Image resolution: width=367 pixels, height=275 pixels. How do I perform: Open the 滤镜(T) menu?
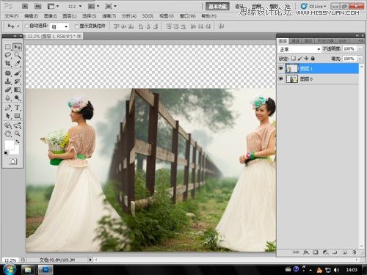point(109,16)
